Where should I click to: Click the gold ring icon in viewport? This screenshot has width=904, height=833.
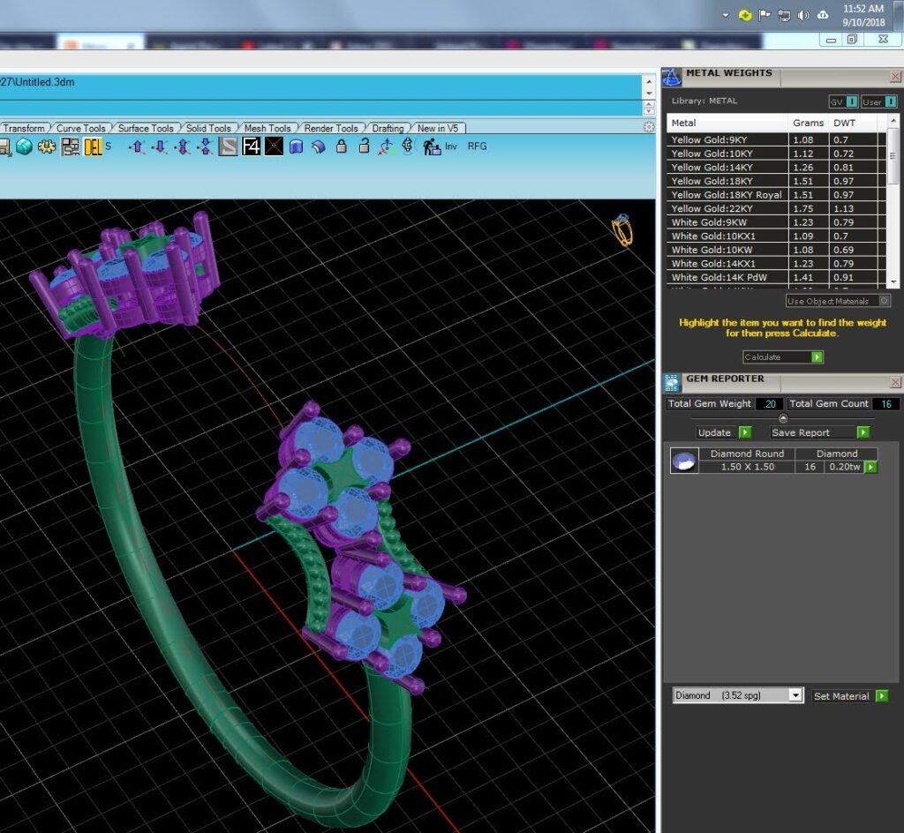[x=622, y=229]
